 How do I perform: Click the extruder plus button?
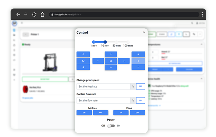tap(138, 54)
